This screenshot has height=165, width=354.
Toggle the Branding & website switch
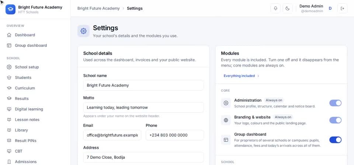tap(335, 120)
